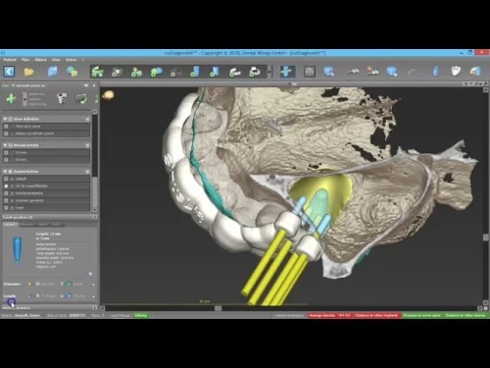The image size is (490, 368).
Task: Open the View menu
Action: tap(56, 60)
